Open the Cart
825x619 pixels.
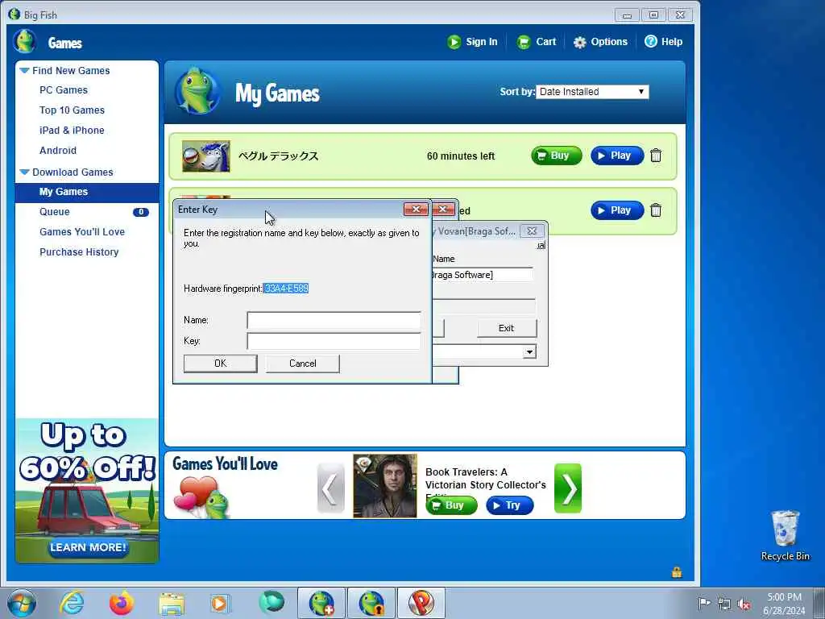pyautogui.click(x=536, y=42)
